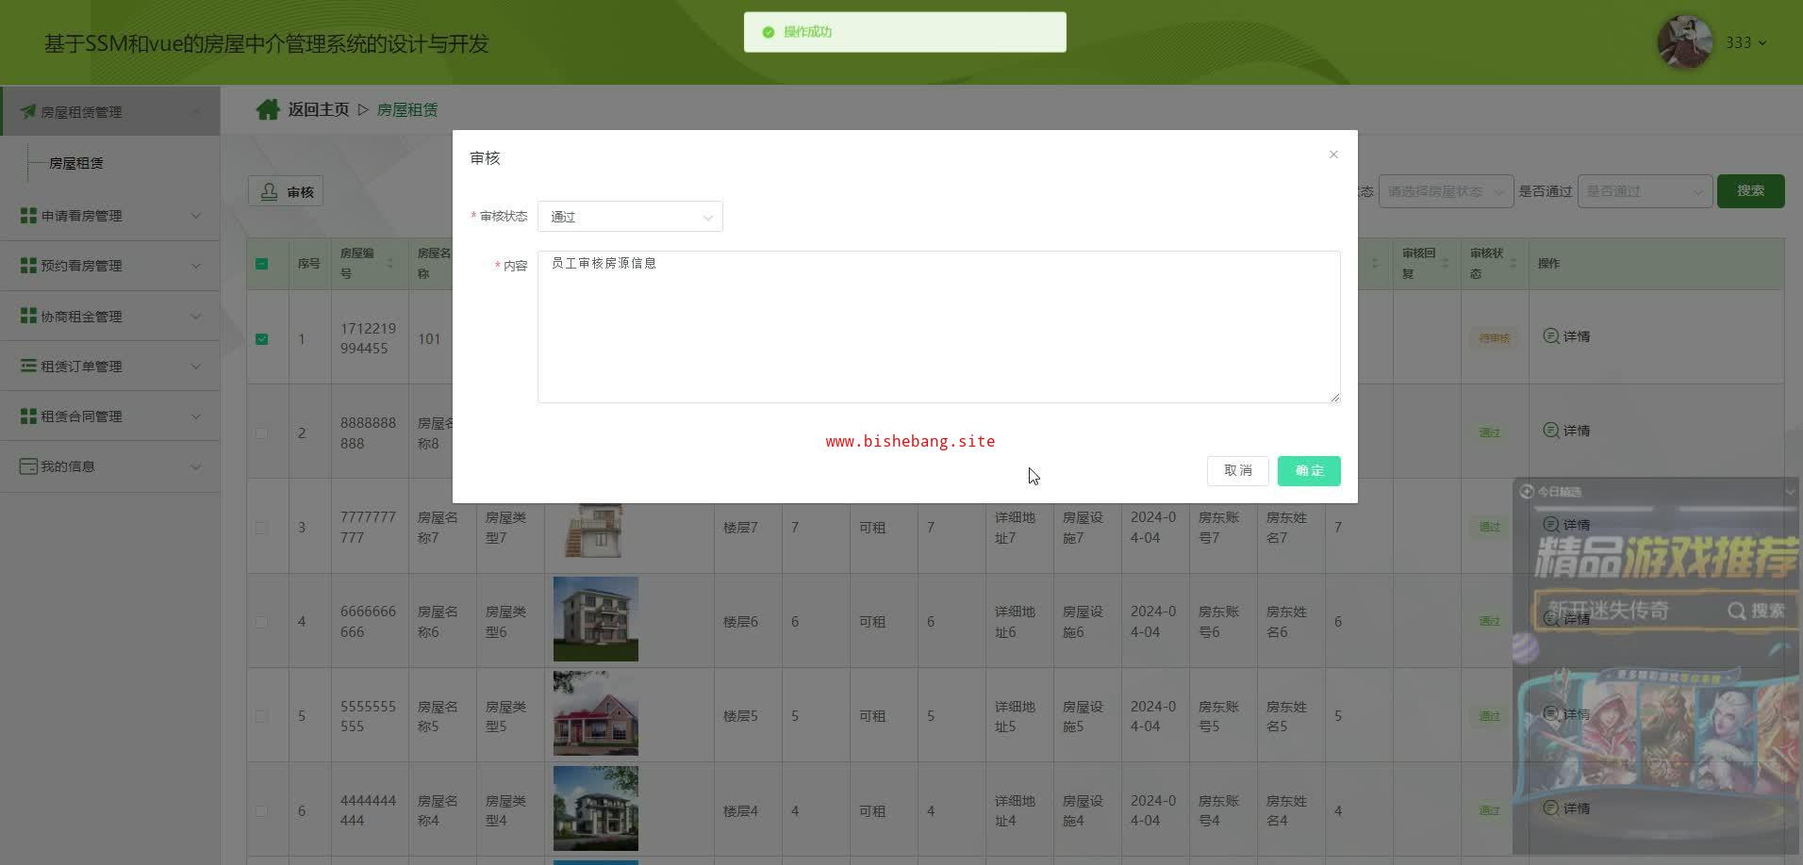
Task: Click the 协商租金管理 grid icon
Action: (x=28, y=316)
